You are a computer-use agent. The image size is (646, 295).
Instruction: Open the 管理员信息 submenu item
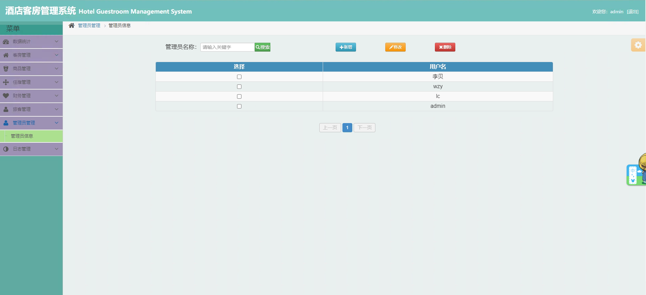[22, 136]
